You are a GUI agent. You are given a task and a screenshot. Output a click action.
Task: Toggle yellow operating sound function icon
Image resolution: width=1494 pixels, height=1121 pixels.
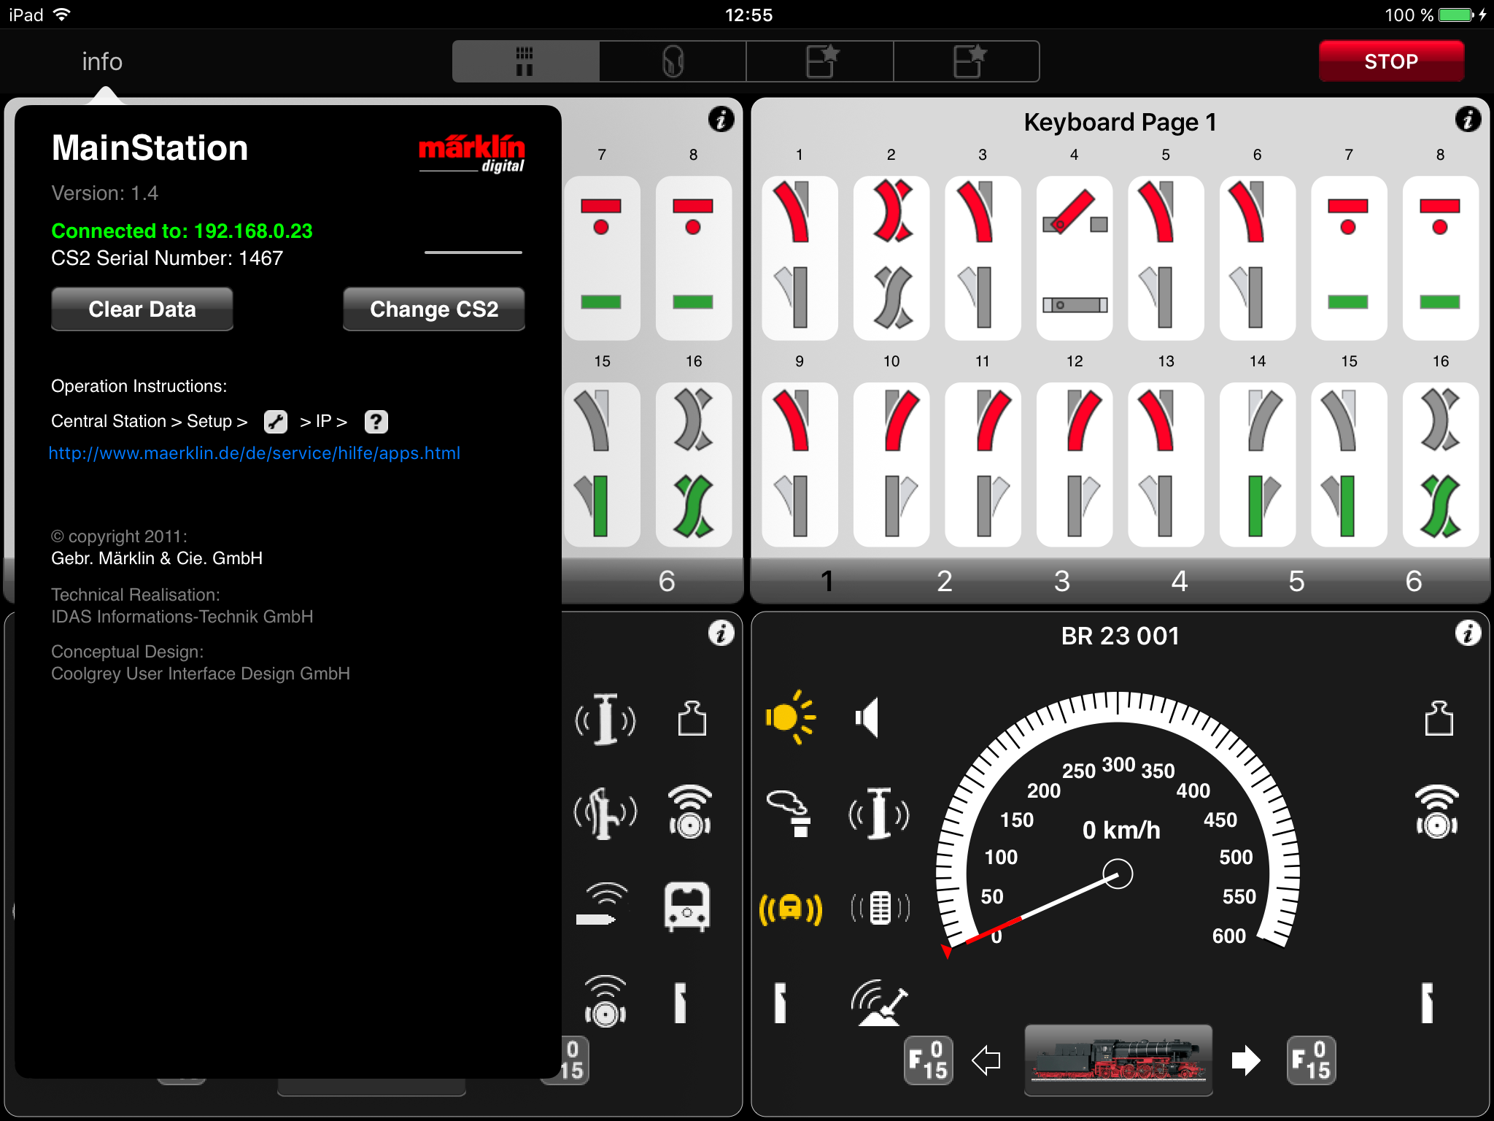click(x=790, y=909)
